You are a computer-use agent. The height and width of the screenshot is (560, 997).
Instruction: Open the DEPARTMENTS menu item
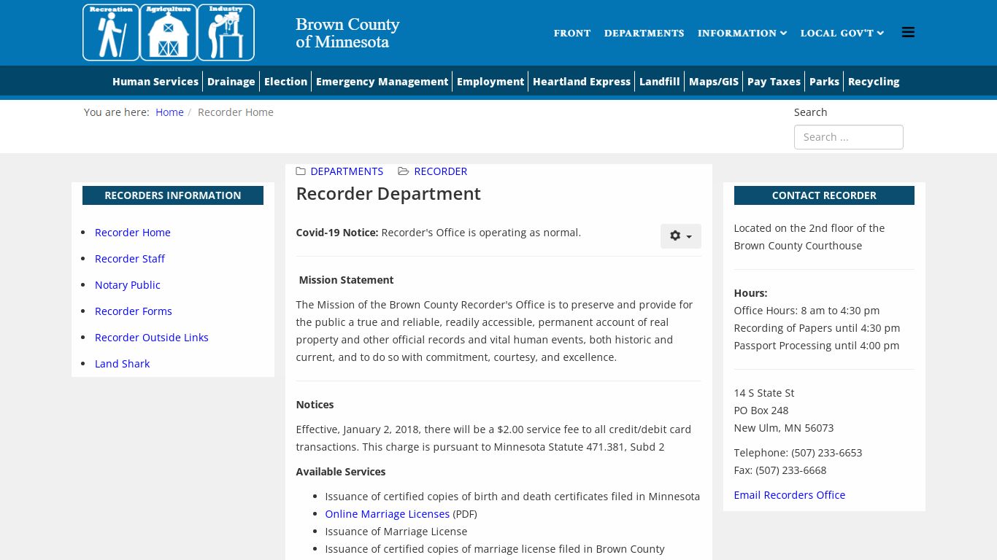tap(644, 33)
